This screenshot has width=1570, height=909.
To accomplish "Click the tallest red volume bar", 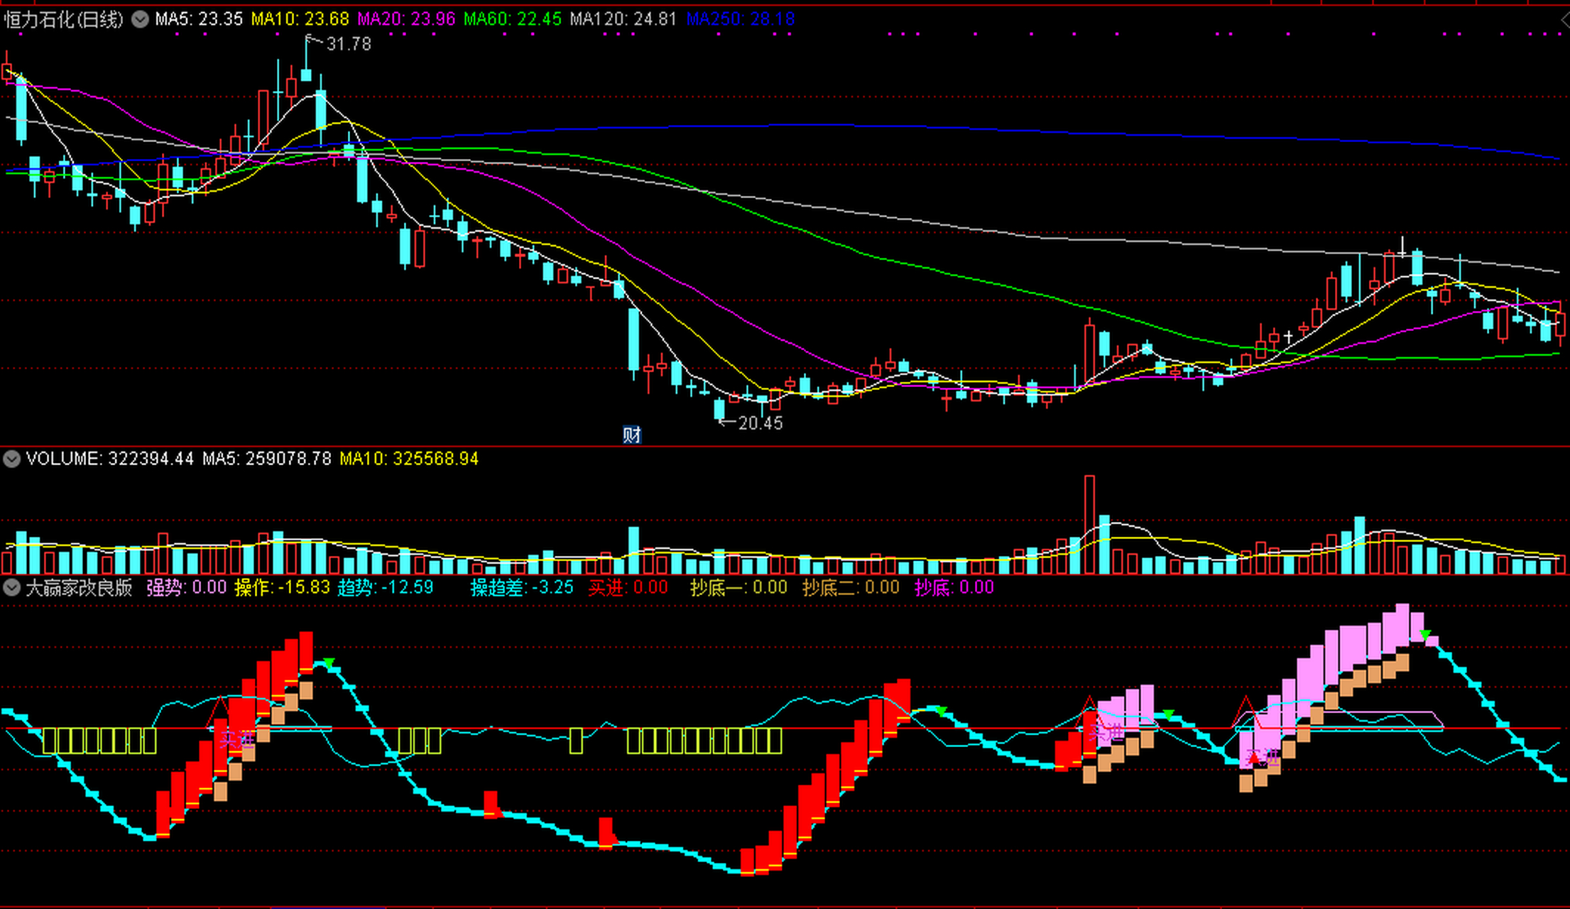I will [x=1089, y=524].
